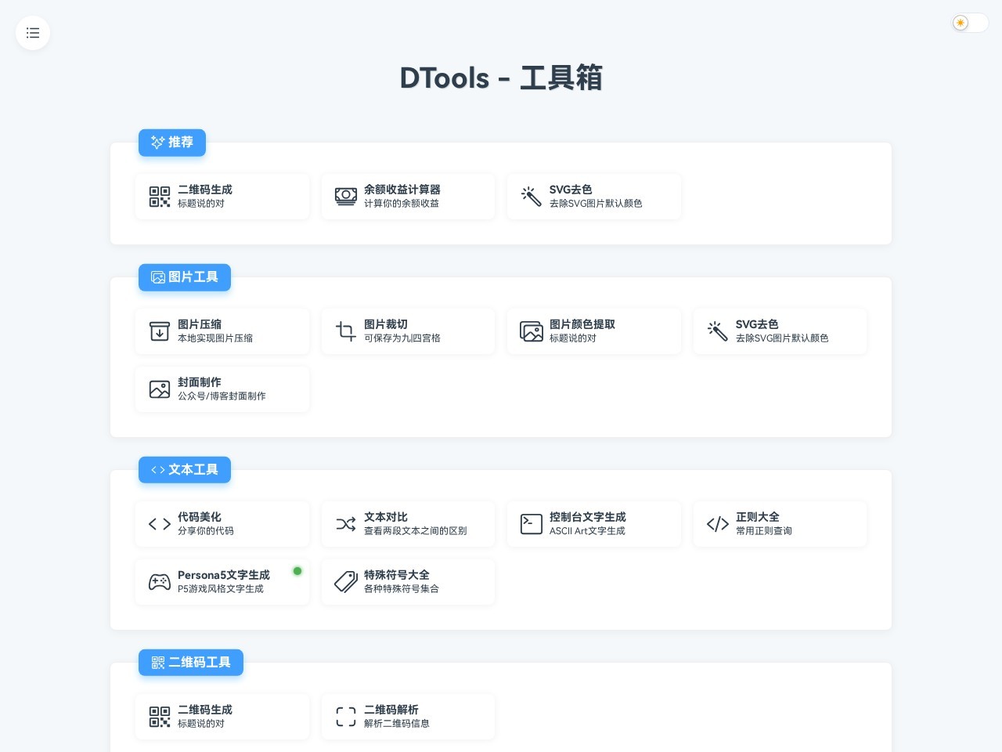This screenshot has height=752, width=1002.
Task: Click description 计算你的余额收益
Action: point(402,204)
